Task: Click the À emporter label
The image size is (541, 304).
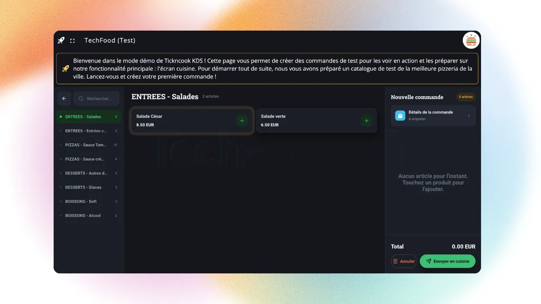Action: pyautogui.click(x=417, y=119)
